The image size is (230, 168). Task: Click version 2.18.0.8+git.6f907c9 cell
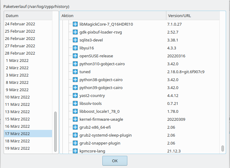click(x=186, y=72)
